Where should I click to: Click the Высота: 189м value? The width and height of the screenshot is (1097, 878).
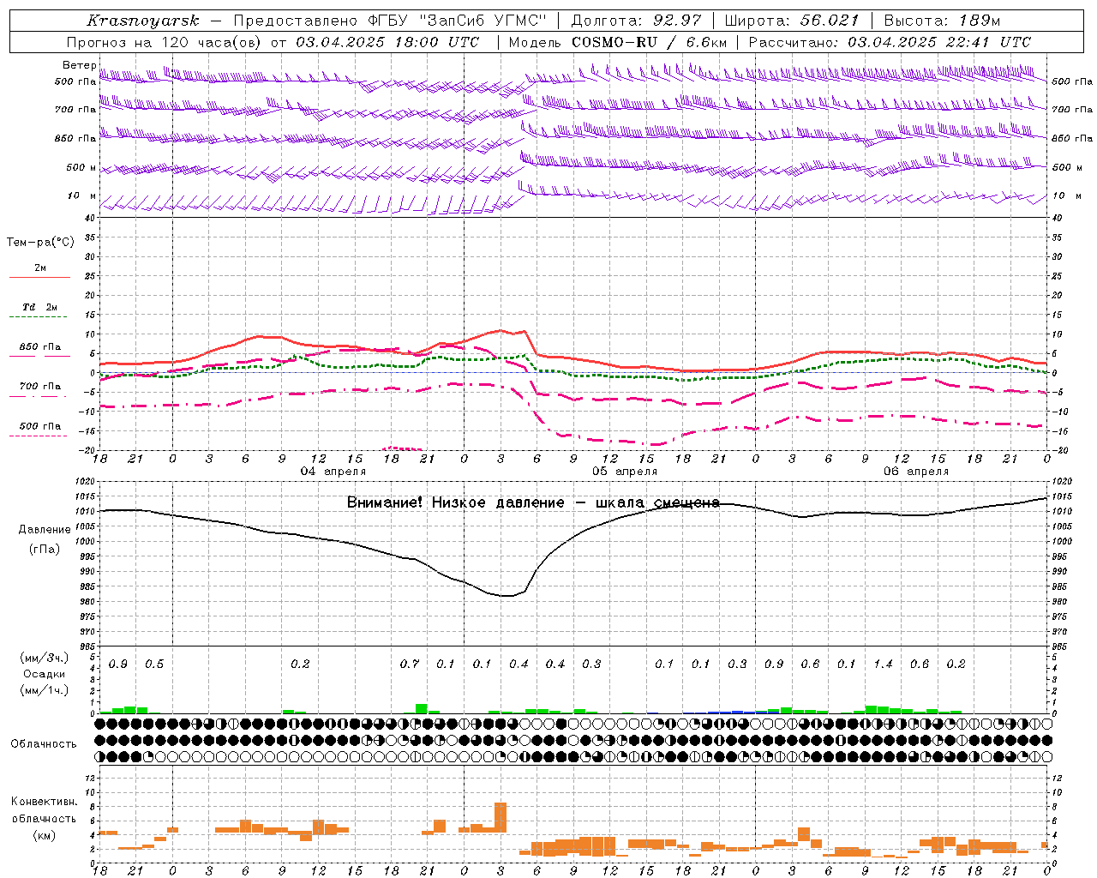tap(942, 21)
